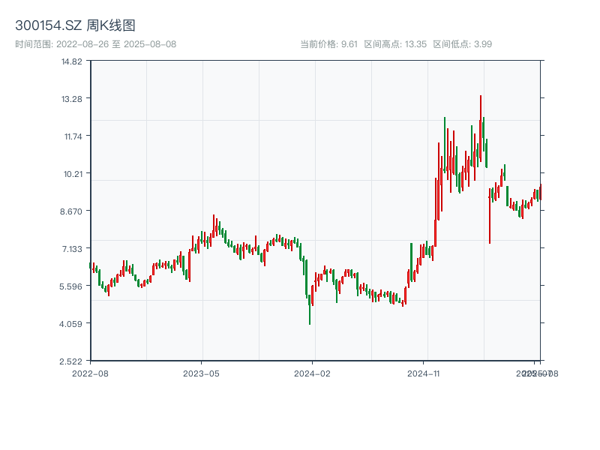This screenshot has width=600, height=450.
Task: Click the 10.21 y-axis price label
Action: (72, 174)
